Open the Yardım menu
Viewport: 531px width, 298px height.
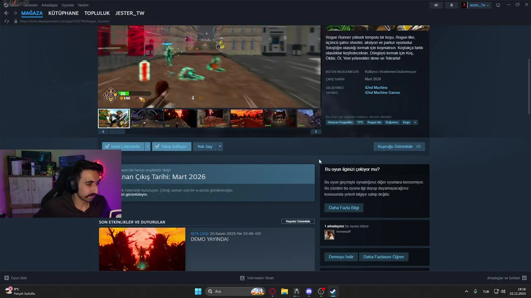[x=83, y=5]
